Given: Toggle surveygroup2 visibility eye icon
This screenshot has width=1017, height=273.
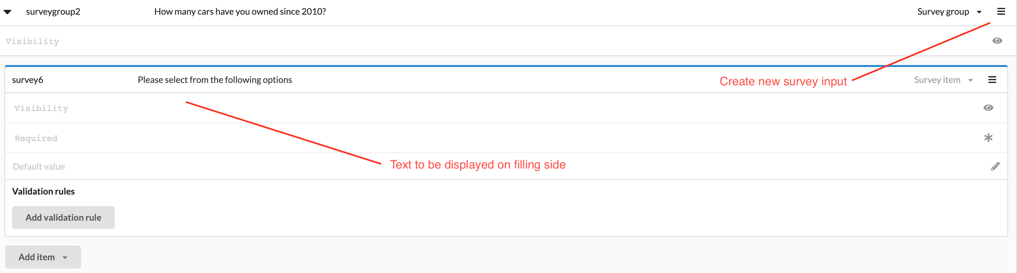Looking at the screenshot, I should pos(997,41).
